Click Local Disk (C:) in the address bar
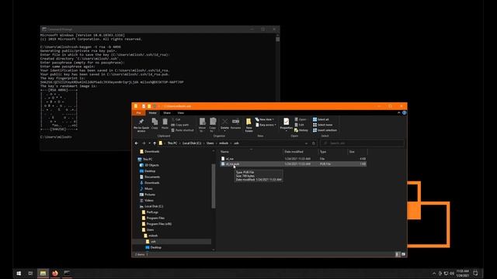Image resolution: width=497 pixels, height=279 pixels. [192, 143]
